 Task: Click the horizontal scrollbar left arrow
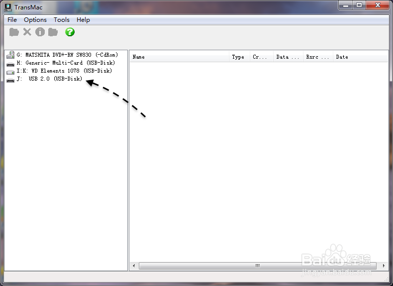click(x=134, y=266)
